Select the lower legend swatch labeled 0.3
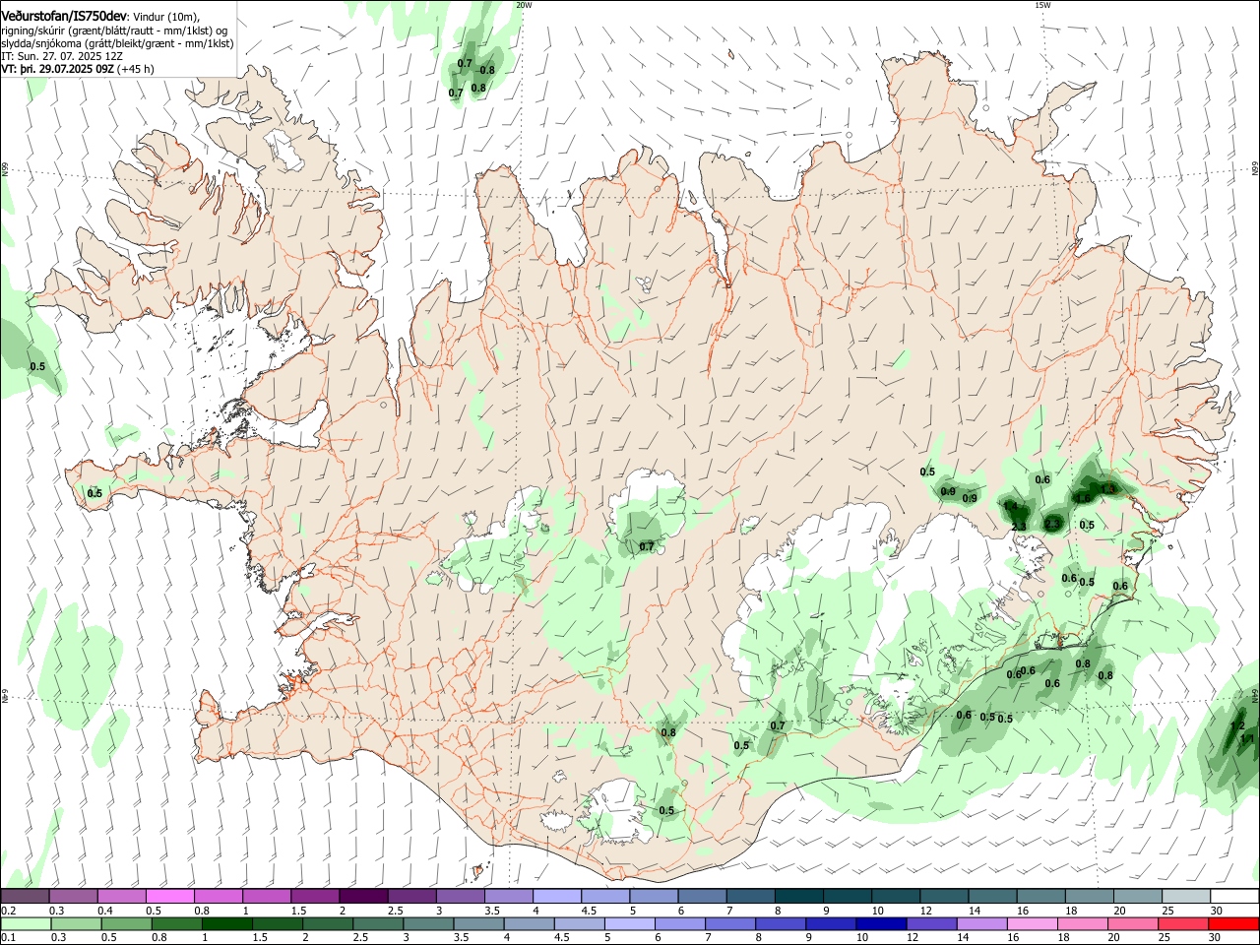1260x945 pixels. (x=76, y=923)
